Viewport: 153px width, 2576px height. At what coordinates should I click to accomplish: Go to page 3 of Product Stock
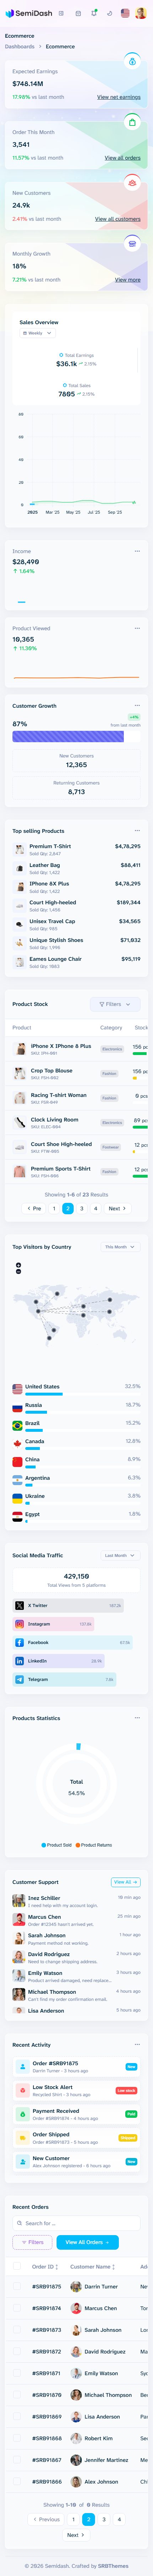82,1208
